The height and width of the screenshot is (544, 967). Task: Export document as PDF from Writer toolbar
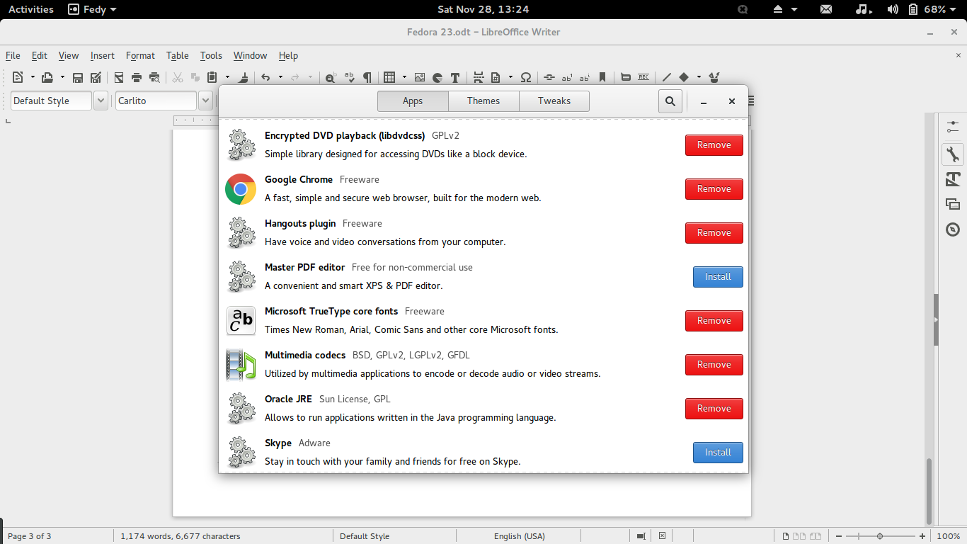119,77
